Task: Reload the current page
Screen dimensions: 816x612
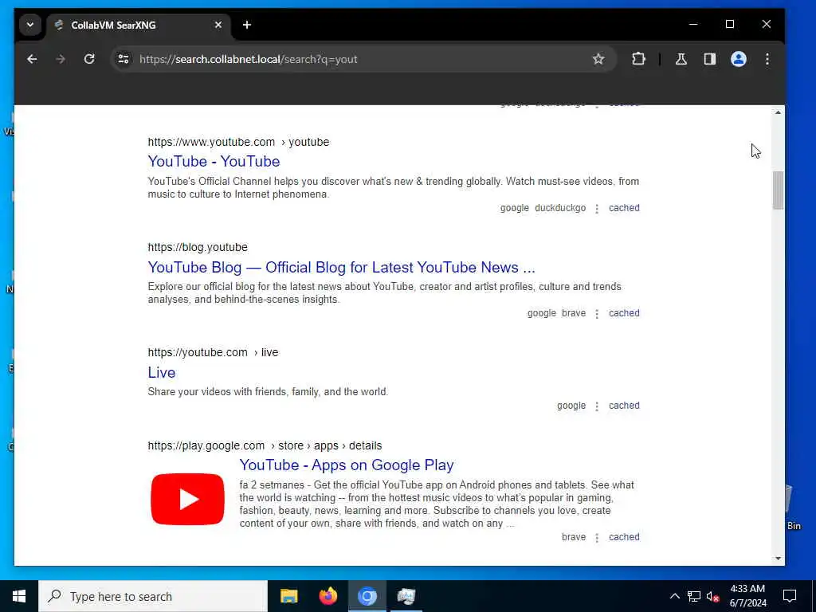Action: point(89,59)
